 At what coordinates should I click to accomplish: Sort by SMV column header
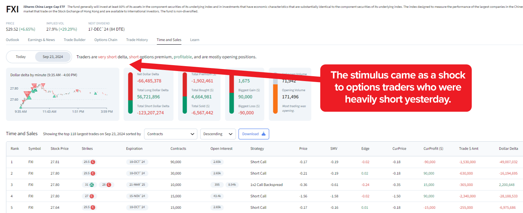[334, 149]
